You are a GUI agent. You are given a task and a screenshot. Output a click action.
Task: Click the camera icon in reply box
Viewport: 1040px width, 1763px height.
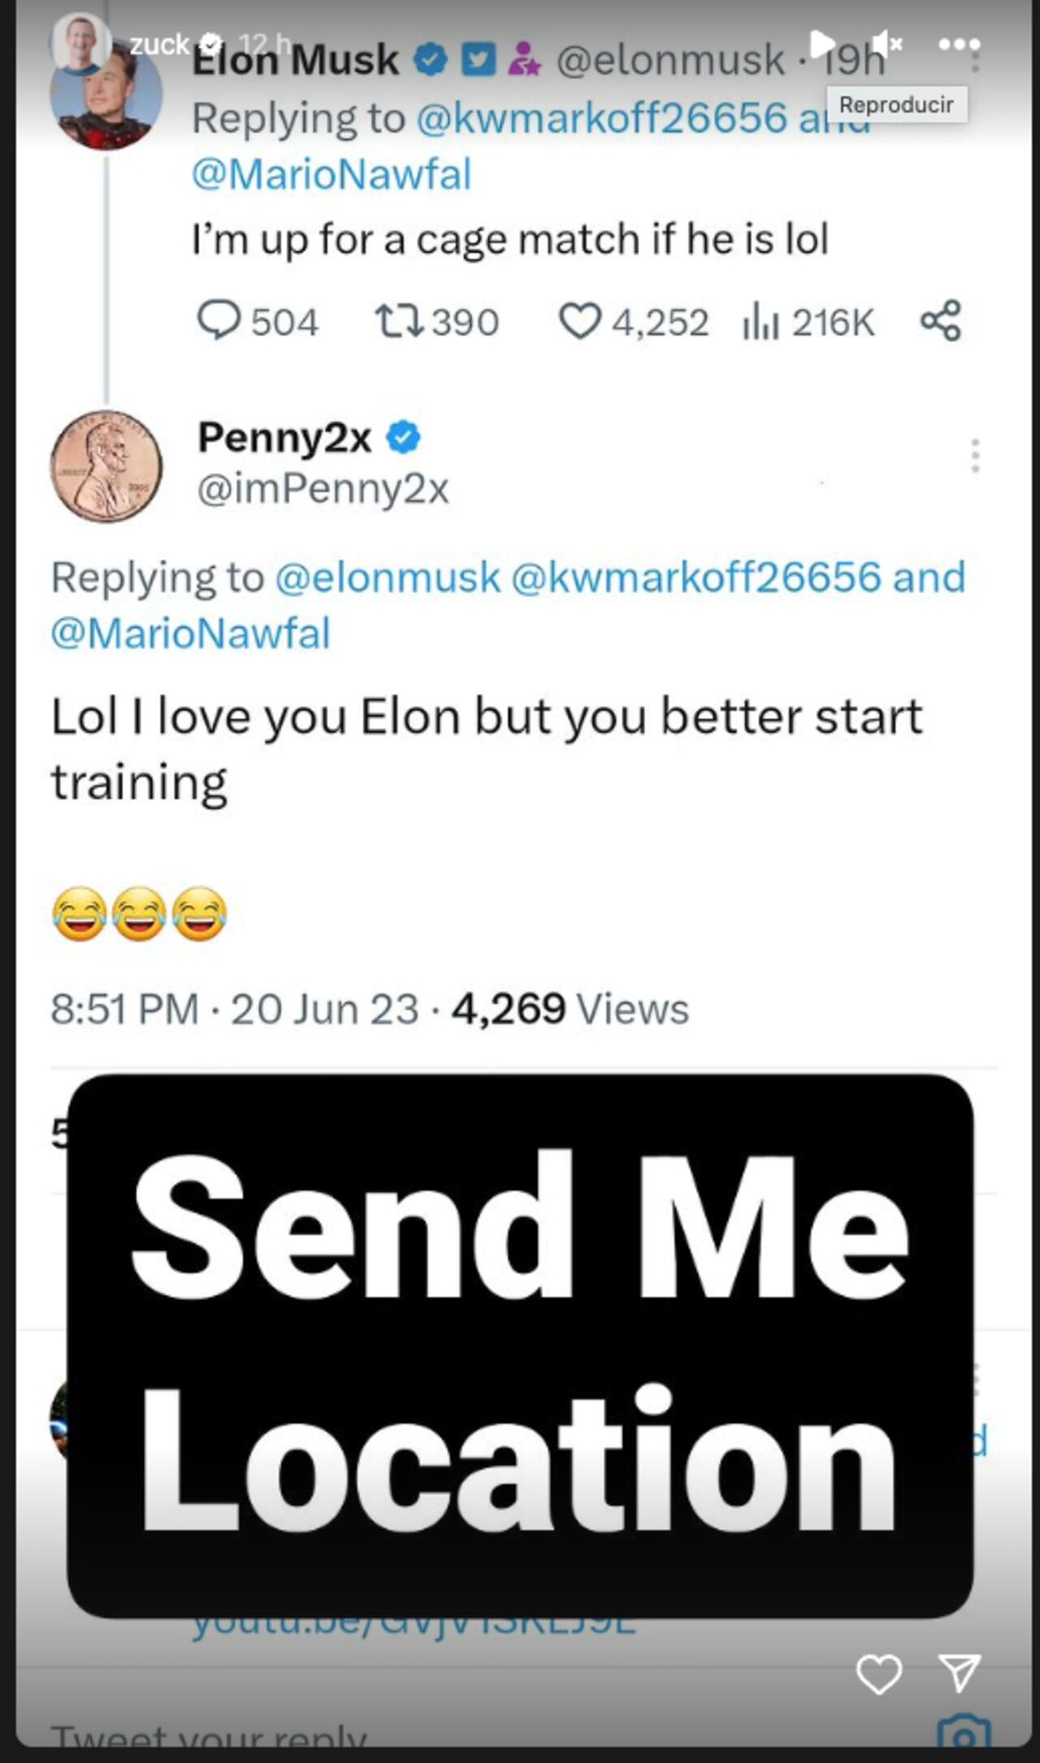tap(964, 1735)
